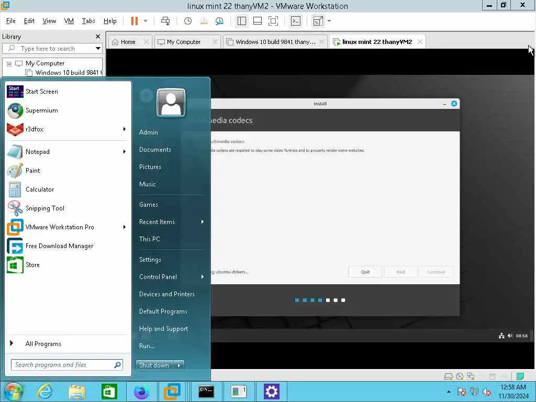Image resolution: width=536 pixels, height=402 pixels.
Task: Expand the Notepad jump list arrow
Action: coord(125,152)
